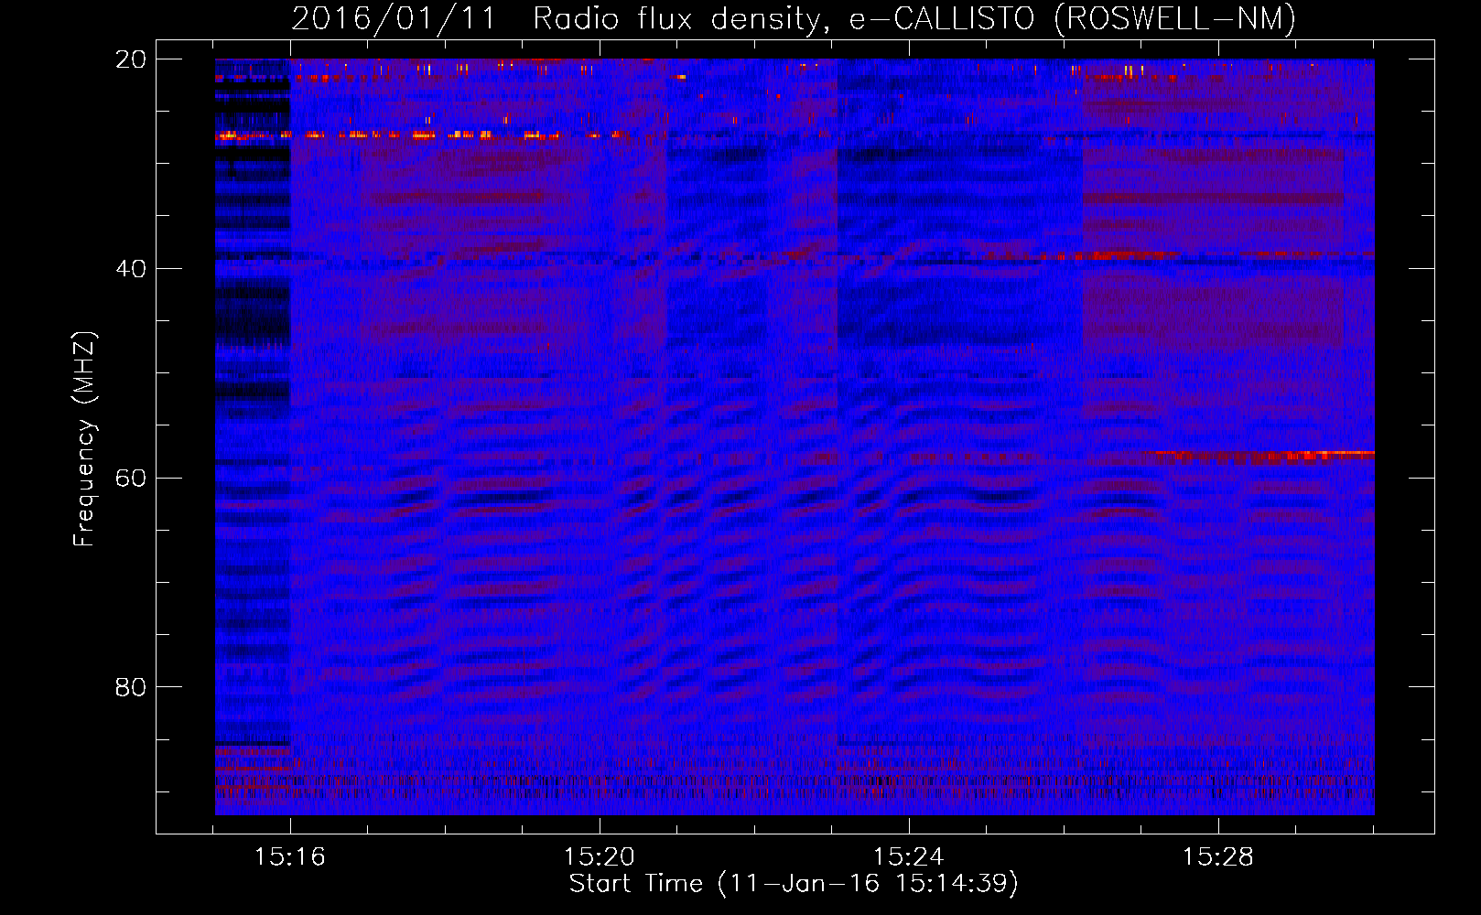This screenshot has height=915, width=1481.
Task: Click the 80 frequency tick label
Action: click(x=131, y=687)
